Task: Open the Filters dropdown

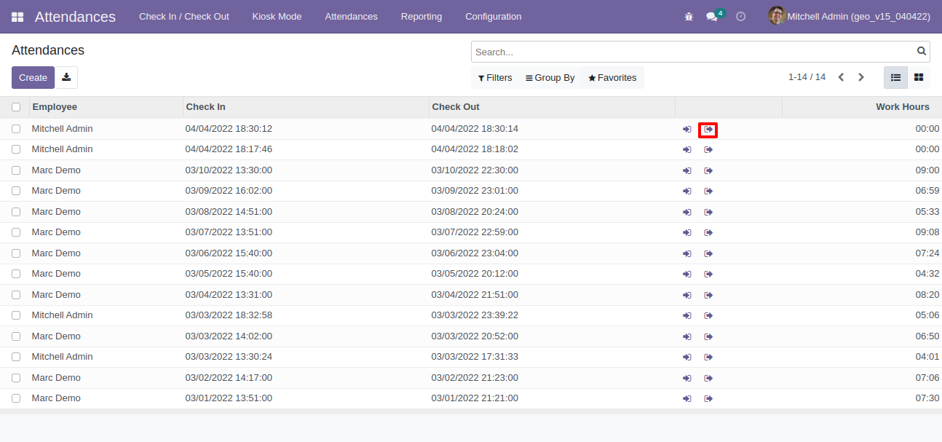Action: pyautogui.click(x=495, y=78)
